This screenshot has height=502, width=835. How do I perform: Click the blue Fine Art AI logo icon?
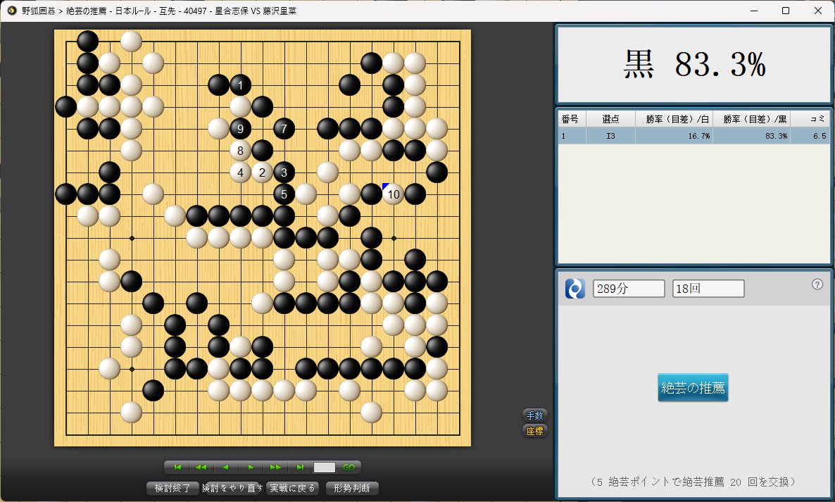tap(575, 289)
